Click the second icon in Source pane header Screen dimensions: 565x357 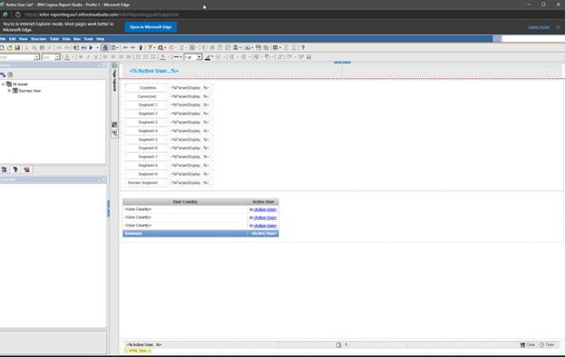point(10,74)
